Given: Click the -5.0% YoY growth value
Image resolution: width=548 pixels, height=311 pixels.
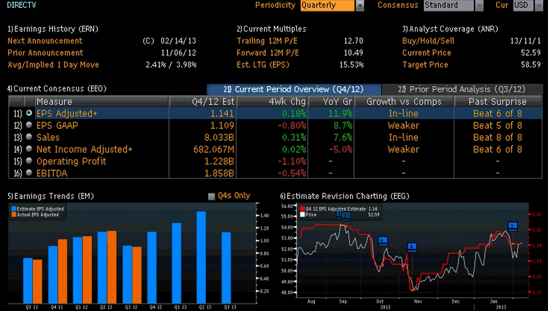Looking at the screenshot, I should pyautogui.click(x=341, y=149).
